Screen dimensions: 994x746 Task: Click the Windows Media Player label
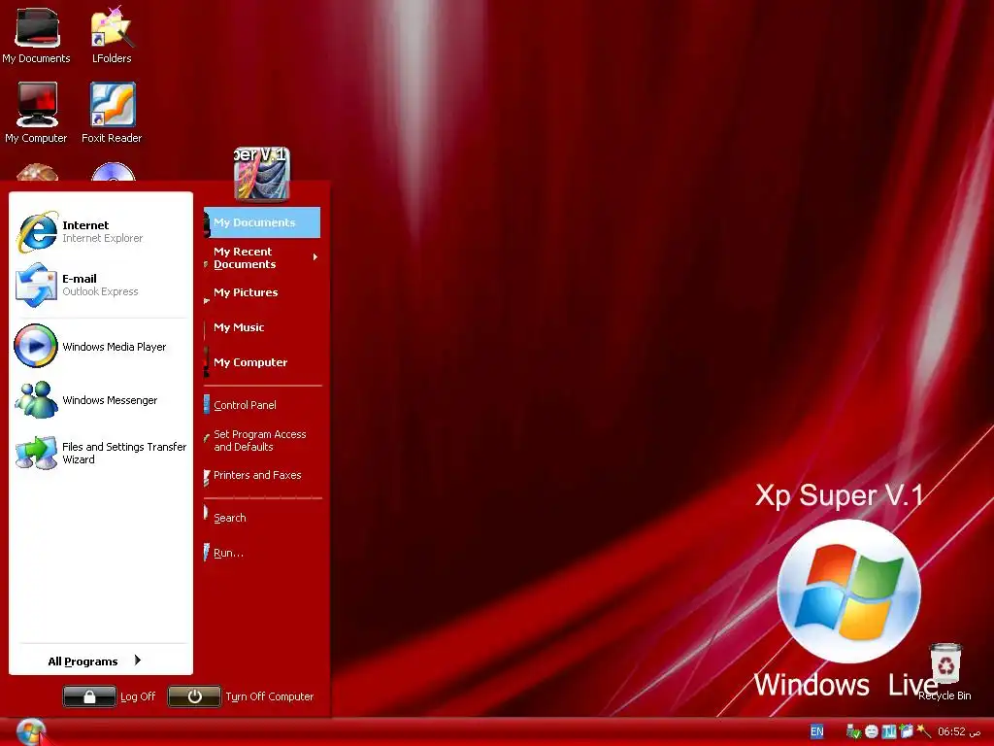pyautogui.click(x=115, y=347)
